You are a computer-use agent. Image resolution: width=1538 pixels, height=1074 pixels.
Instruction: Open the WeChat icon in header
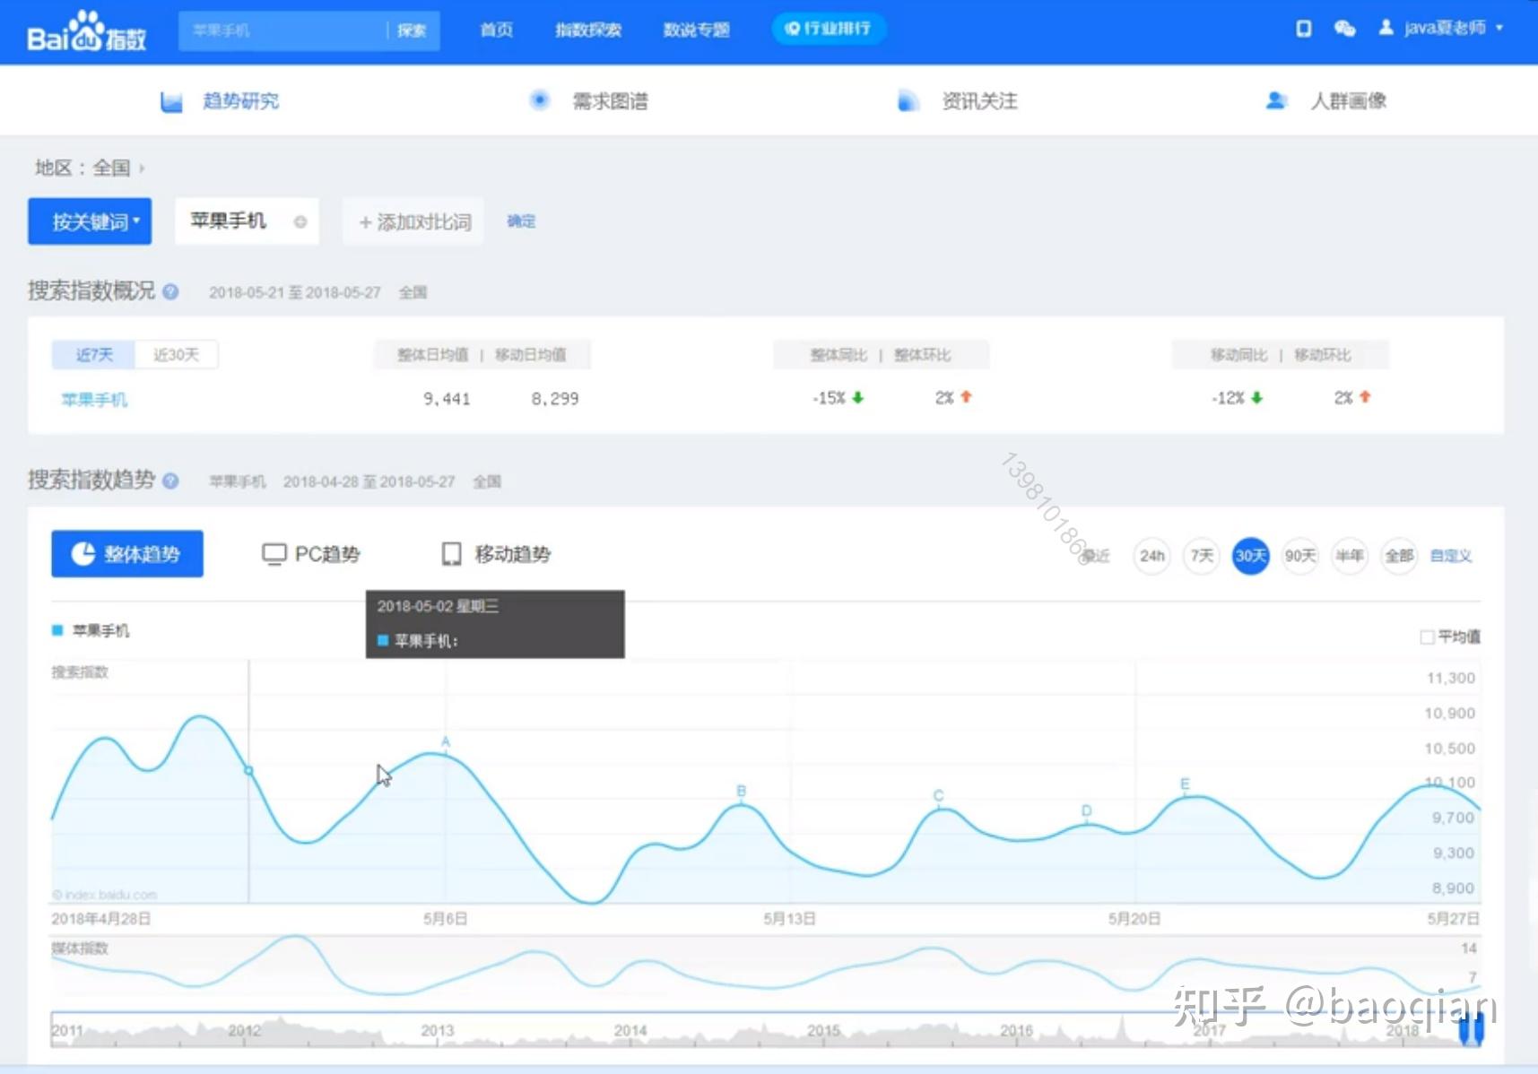click(1344, 29)
